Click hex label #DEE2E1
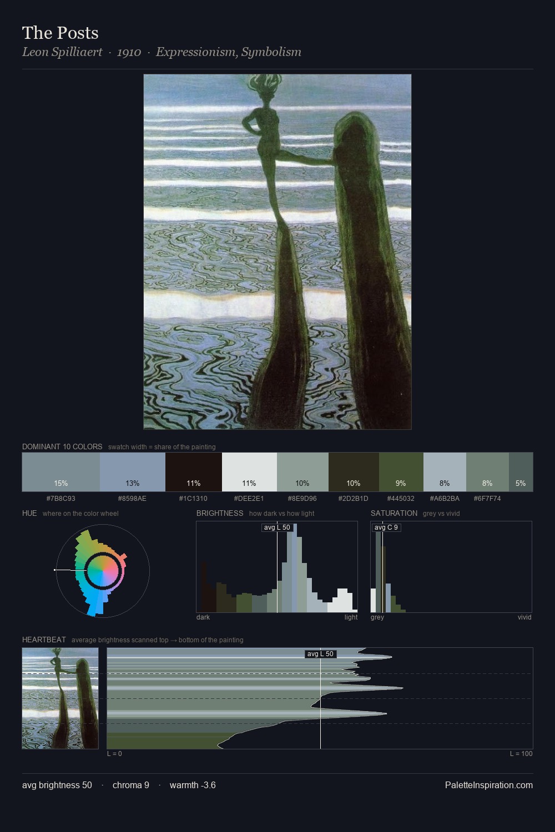The image size is (555, 832). coord(249,499)
